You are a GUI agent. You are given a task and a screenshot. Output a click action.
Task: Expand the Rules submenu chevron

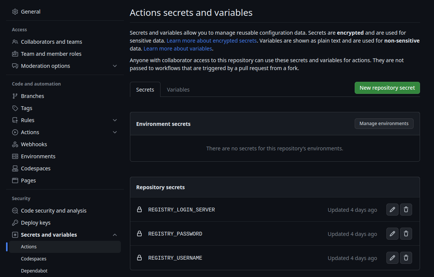click(115, 120)
